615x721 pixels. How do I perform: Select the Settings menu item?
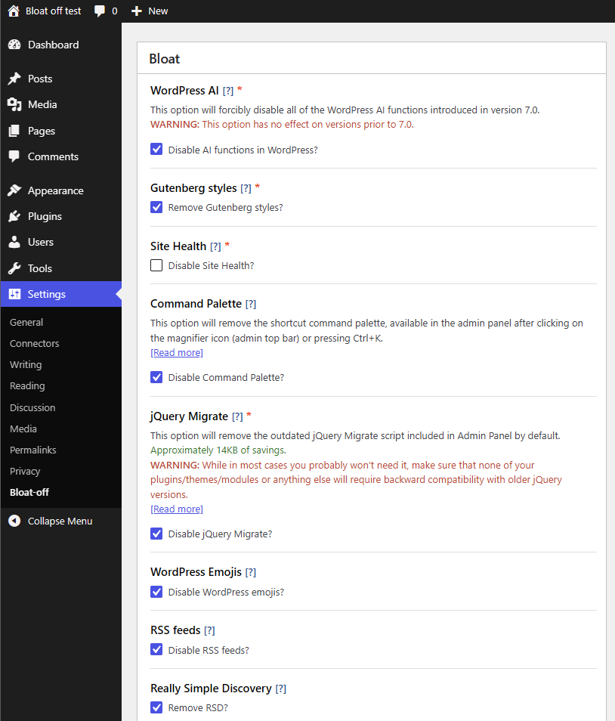(60, 294)
